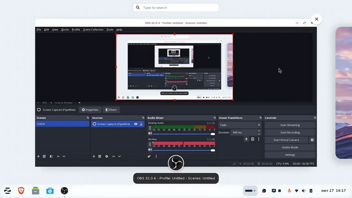Undock the Audio Mixer panel
The height and width of the screenshot is (198, 352).
214,118
